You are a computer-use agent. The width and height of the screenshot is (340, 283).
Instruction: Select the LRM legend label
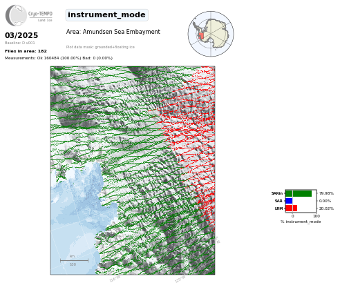coord(278,208)
